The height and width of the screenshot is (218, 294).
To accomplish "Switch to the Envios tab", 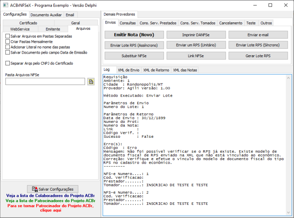I will [x=110, y=22].
